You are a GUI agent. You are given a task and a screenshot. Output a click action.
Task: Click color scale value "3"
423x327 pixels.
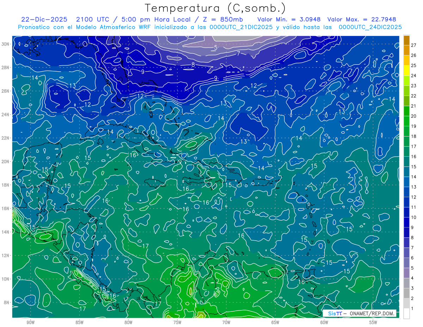pos(412,288)
